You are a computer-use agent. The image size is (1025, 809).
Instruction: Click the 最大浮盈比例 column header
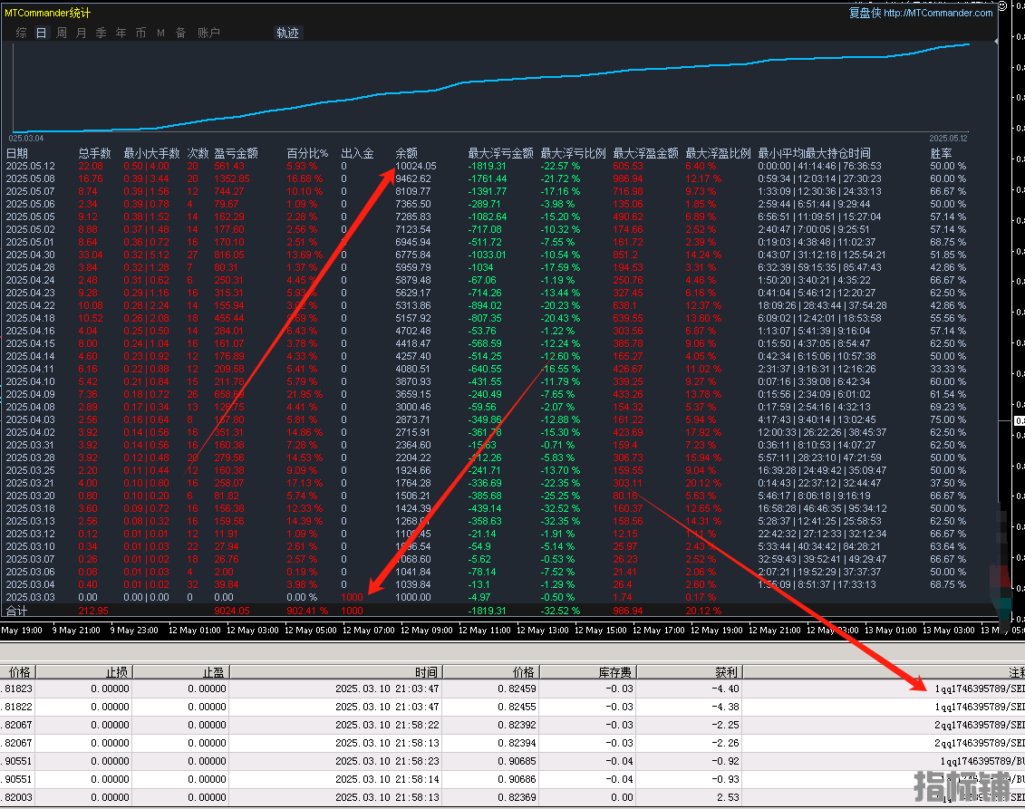(718, 154)
